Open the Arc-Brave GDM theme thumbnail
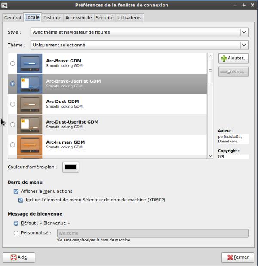Image resolution: width=258 pixels, height=266 pixels. click(x=30, y=63)
